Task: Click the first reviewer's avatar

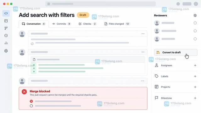Action: point(157,23)
